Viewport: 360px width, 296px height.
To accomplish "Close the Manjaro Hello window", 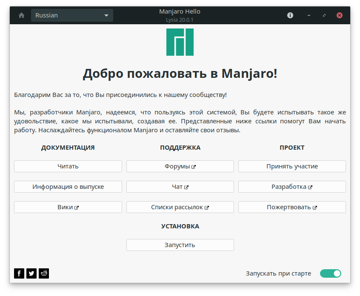I will coord(340,15).
